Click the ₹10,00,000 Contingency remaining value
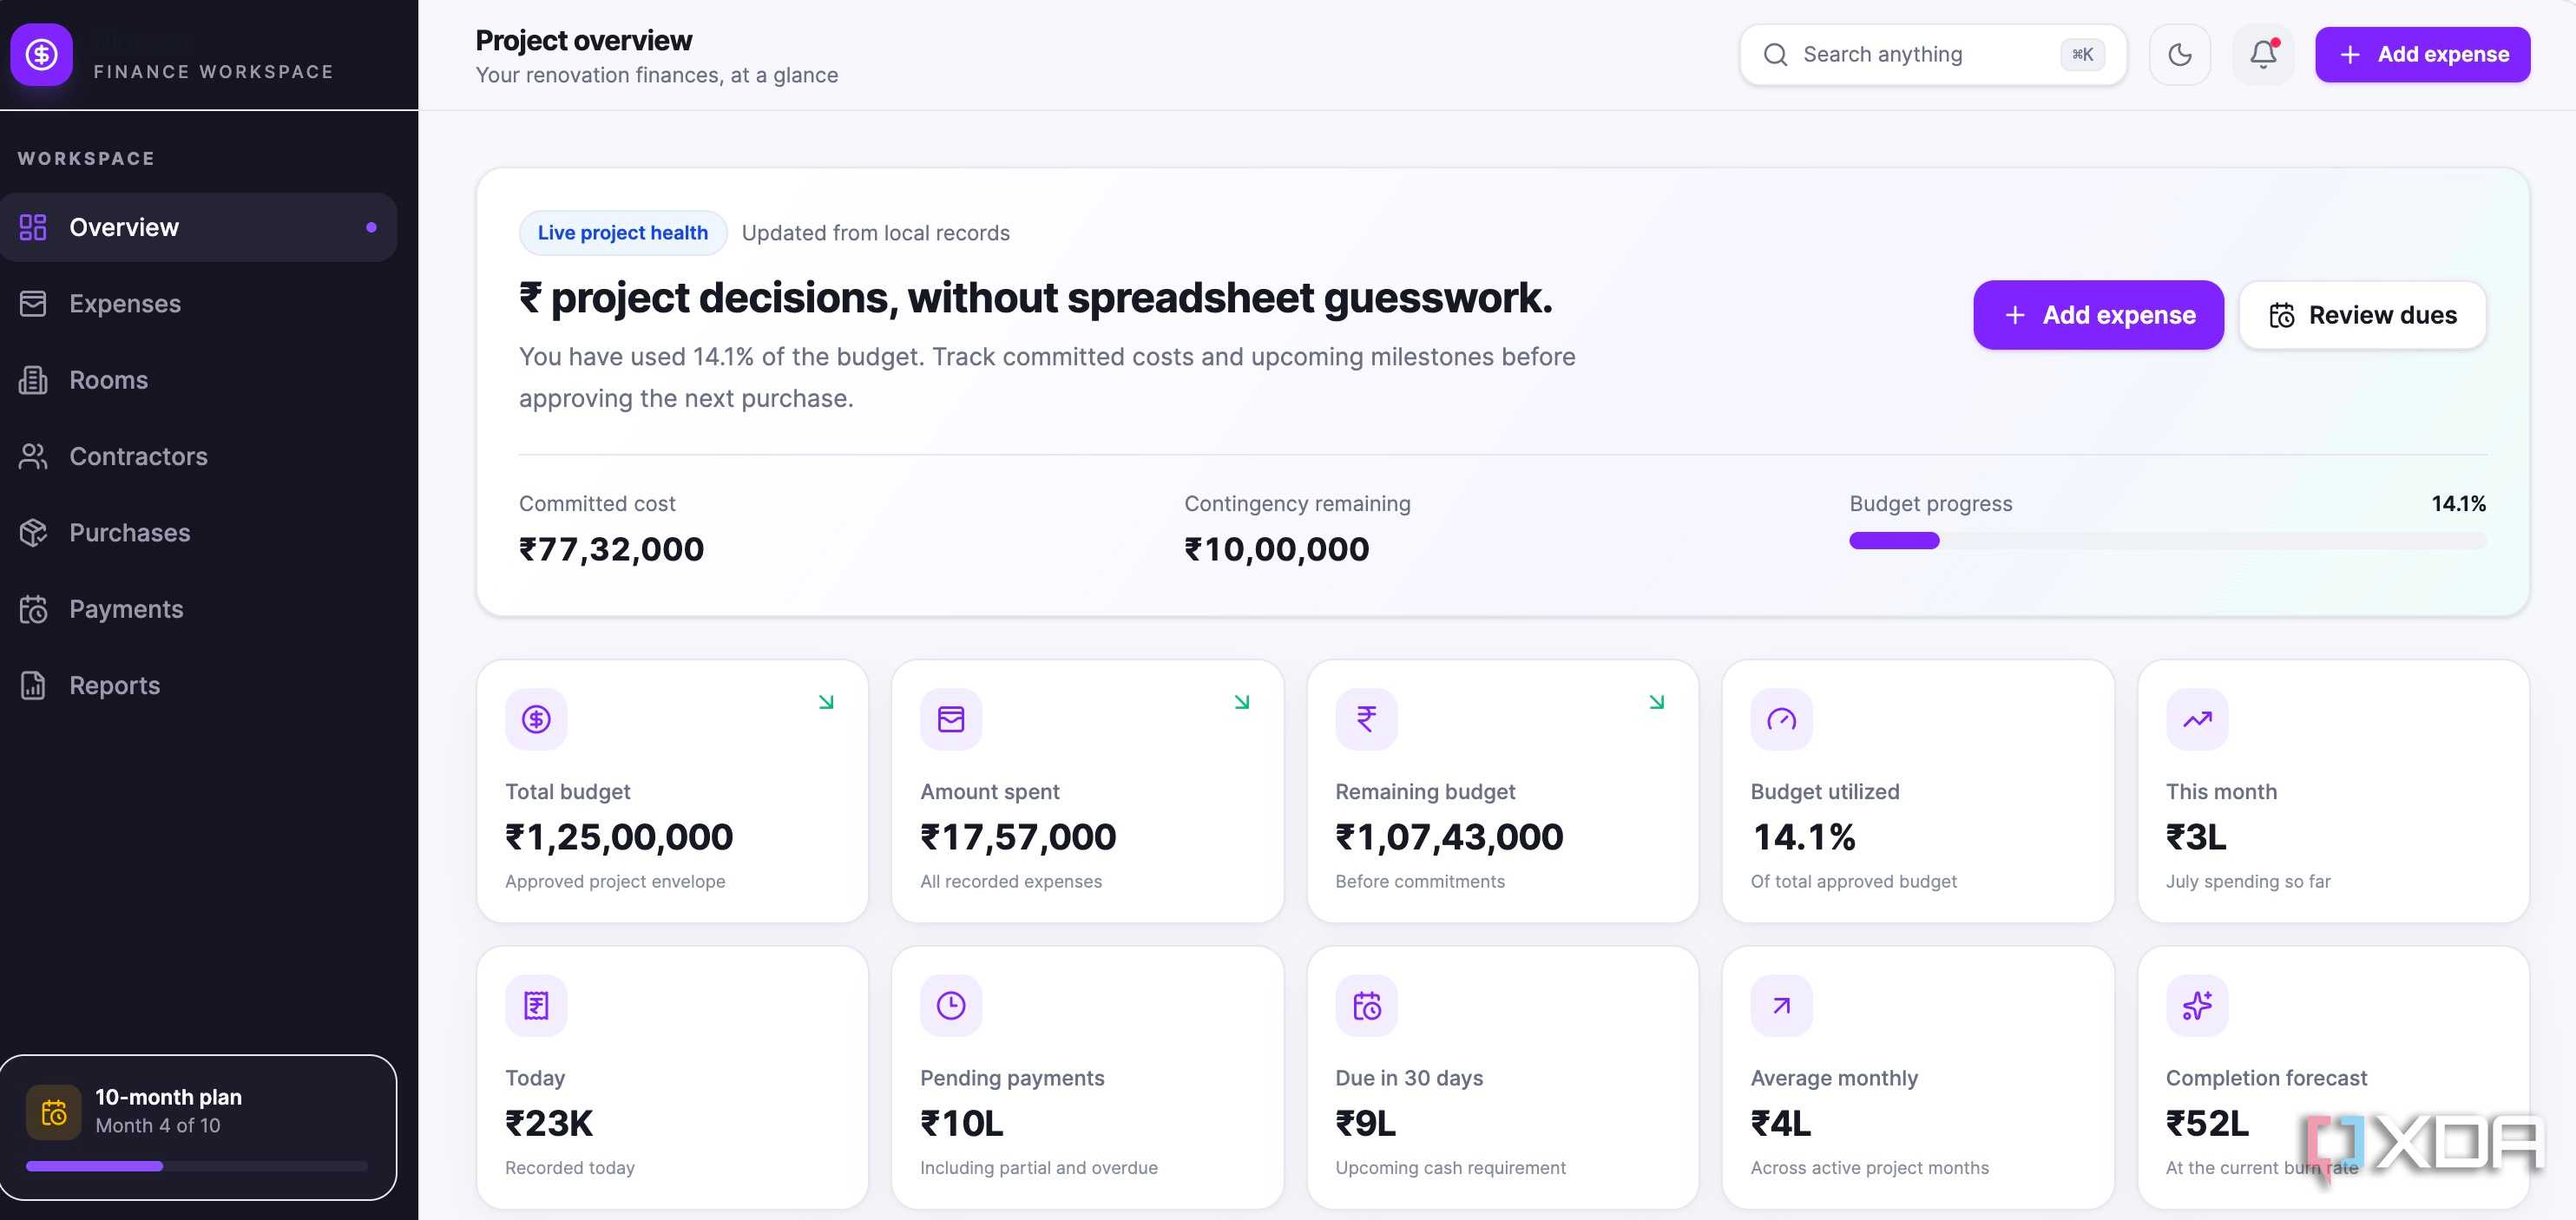 pos(1276,549)
